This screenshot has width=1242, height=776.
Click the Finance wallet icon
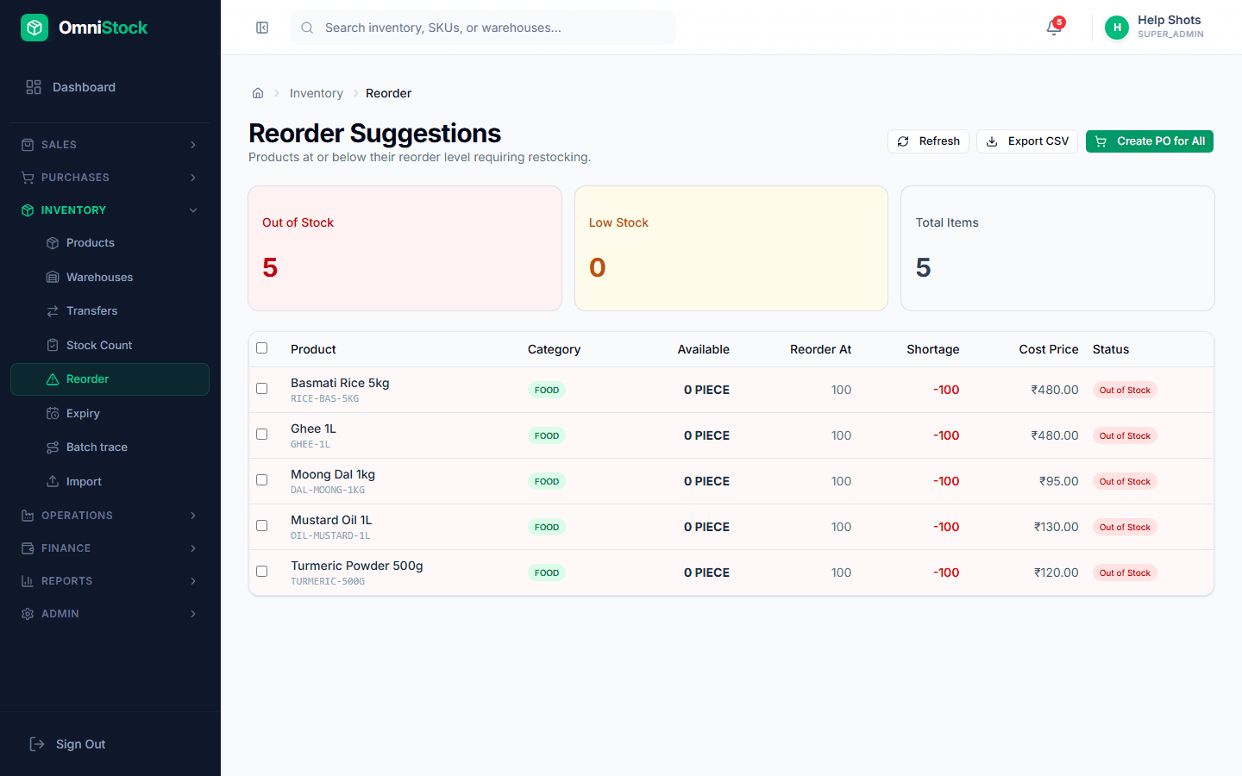click(28, 548)
